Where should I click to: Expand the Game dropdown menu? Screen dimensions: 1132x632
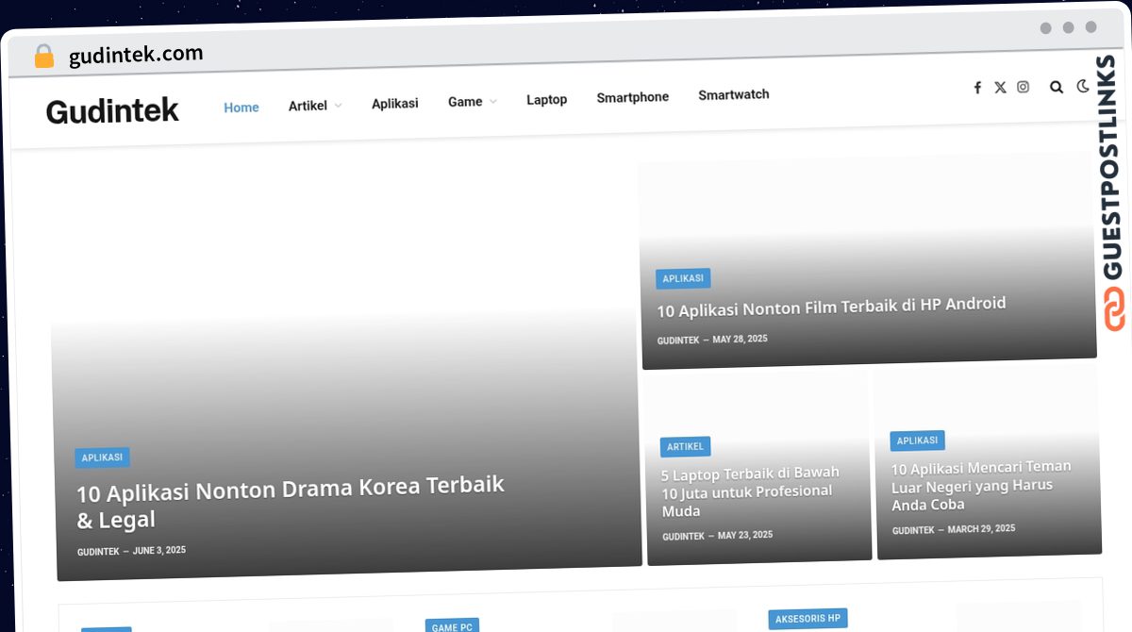(x=466, y=102)
